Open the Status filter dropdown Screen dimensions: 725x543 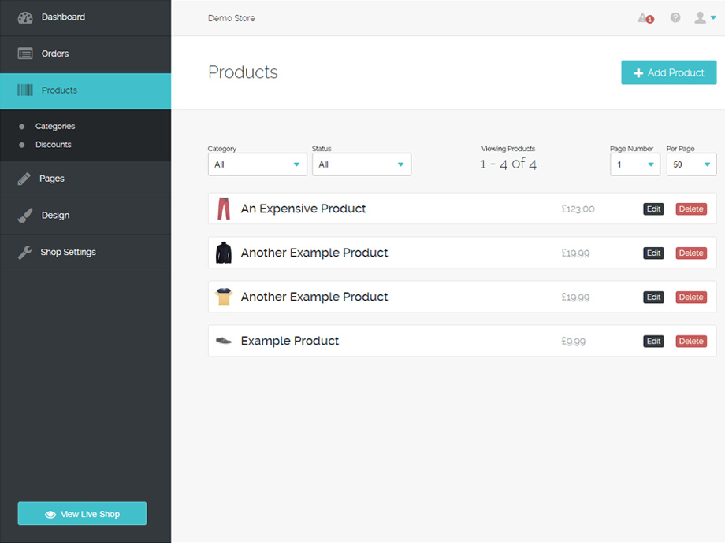361,164
